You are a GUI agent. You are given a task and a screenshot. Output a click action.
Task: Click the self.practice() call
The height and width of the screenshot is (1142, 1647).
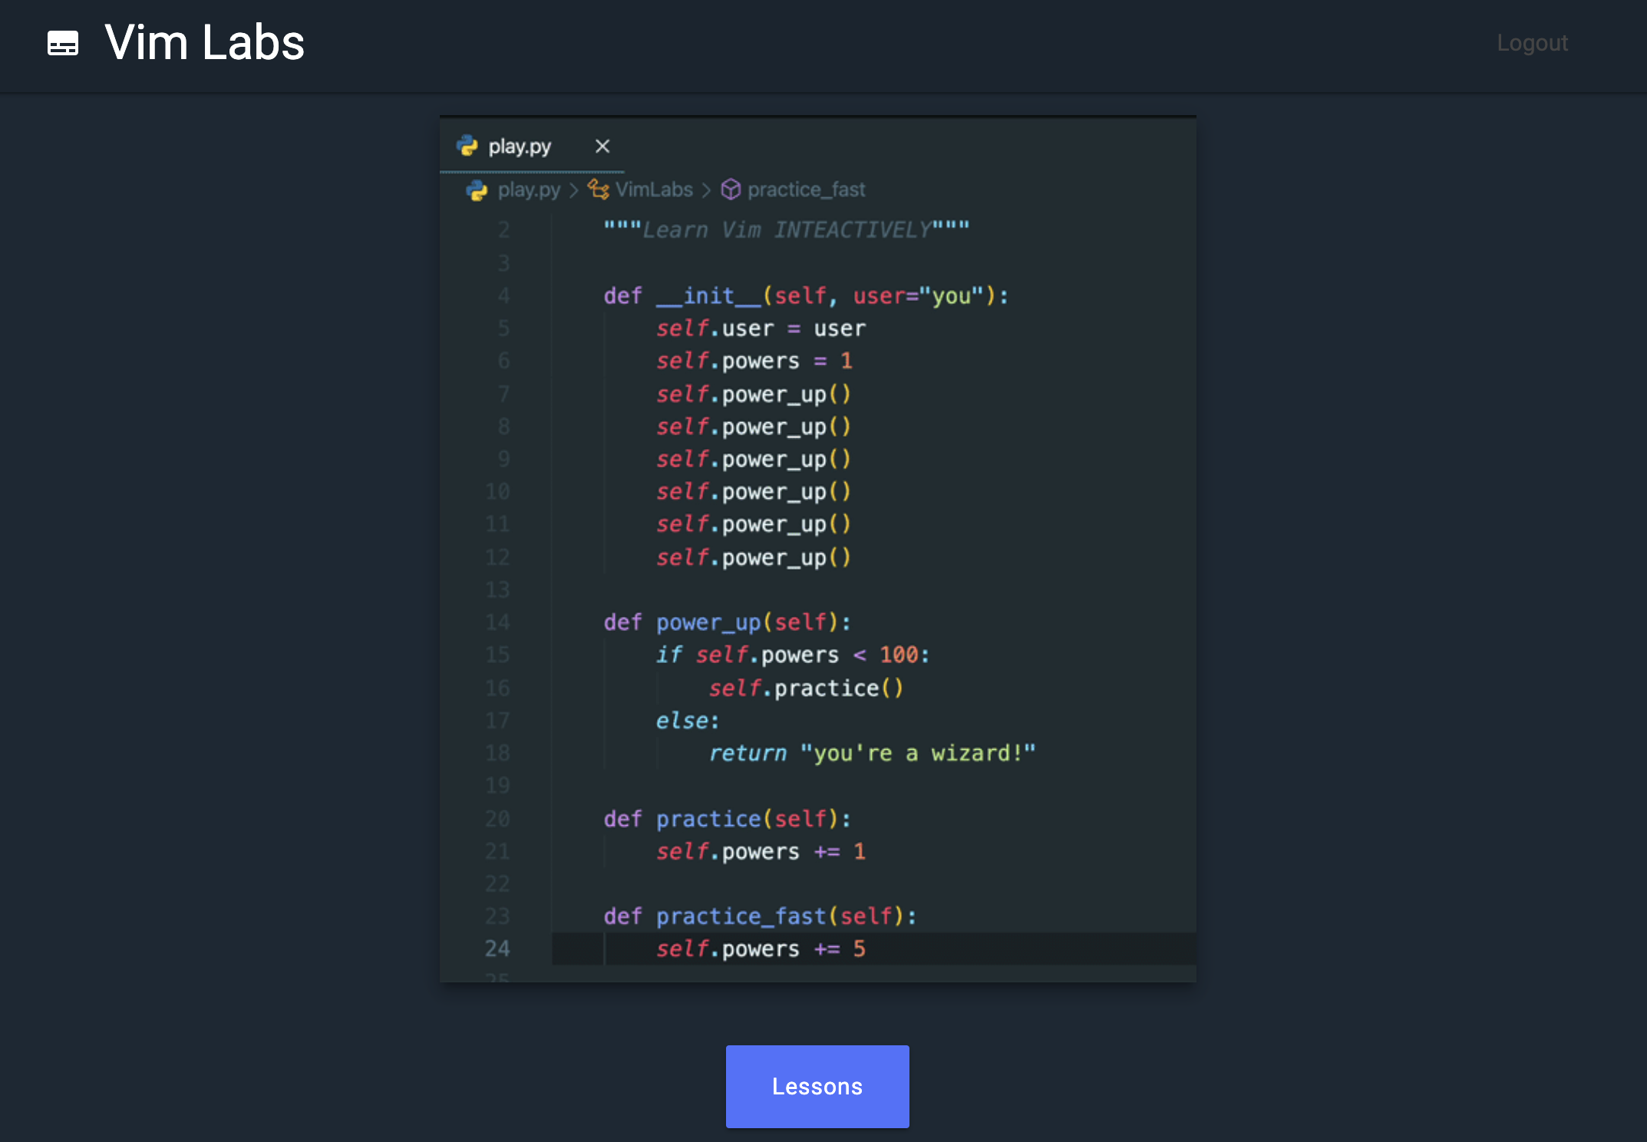coord(806,688)
